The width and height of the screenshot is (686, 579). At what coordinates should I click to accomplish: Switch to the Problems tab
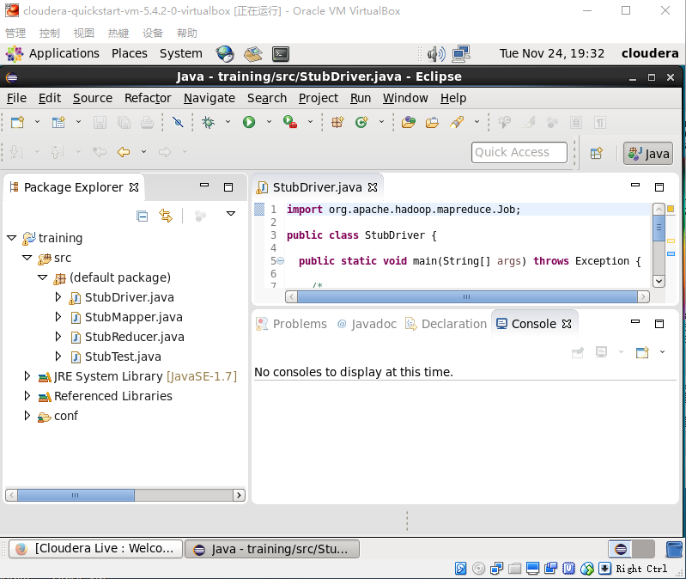click(x=291, y=324)
